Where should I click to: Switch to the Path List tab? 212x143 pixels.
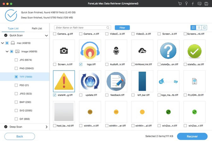37,28
